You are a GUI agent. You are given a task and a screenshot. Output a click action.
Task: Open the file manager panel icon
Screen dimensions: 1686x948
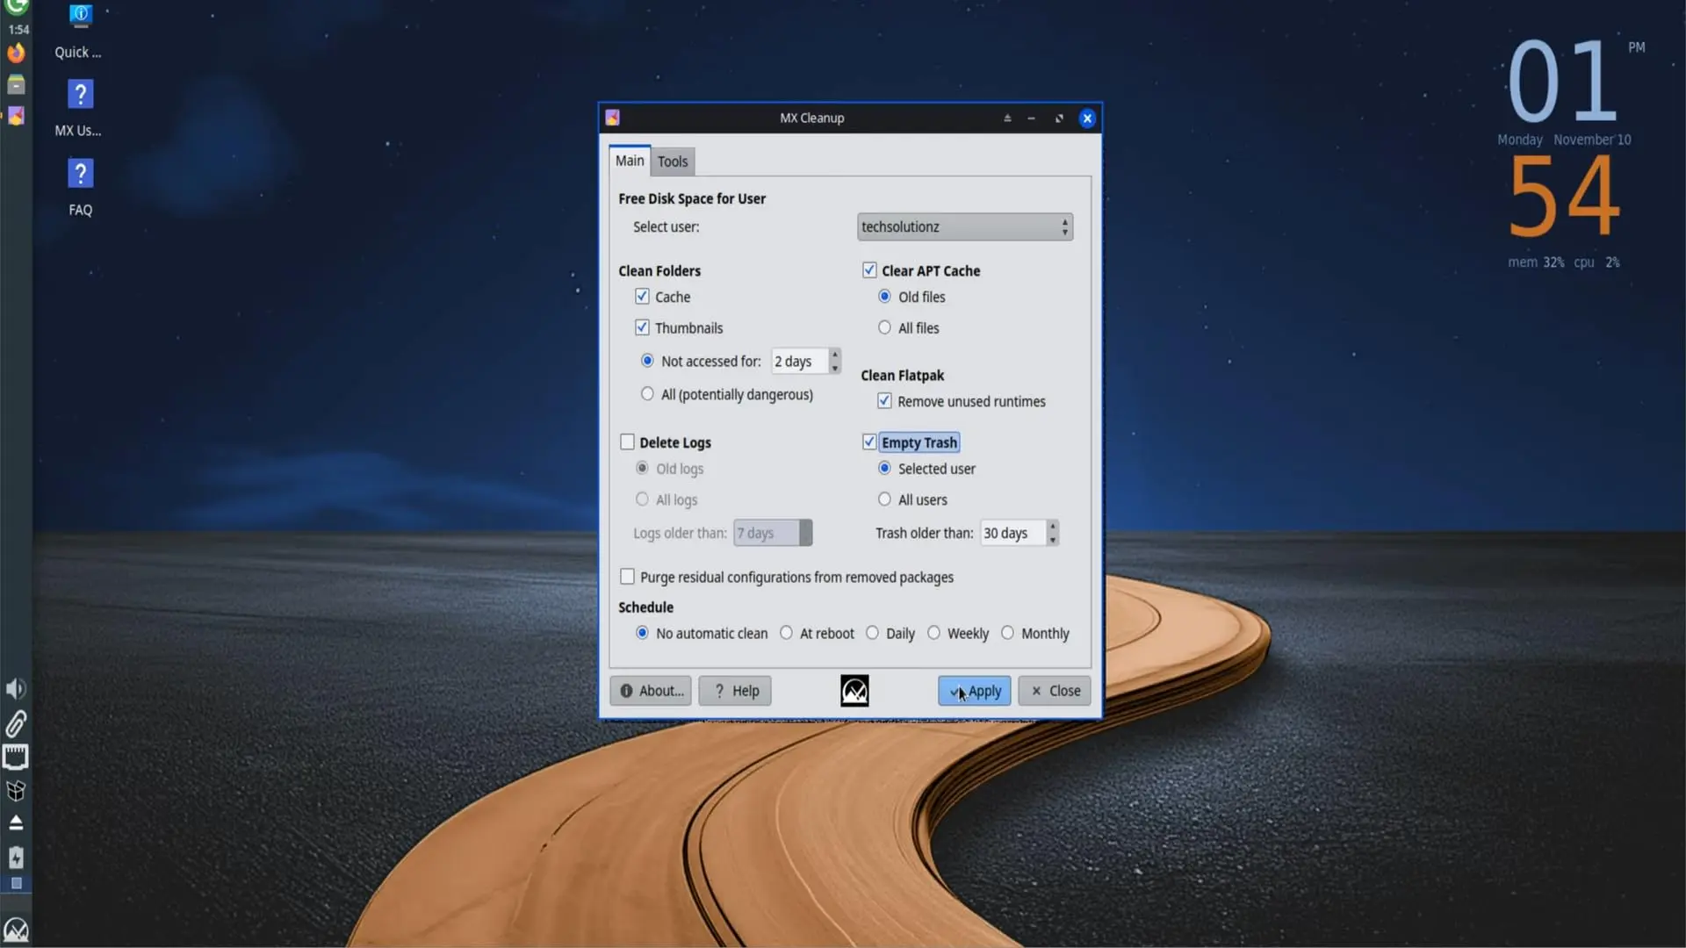(x=16, y=84)
